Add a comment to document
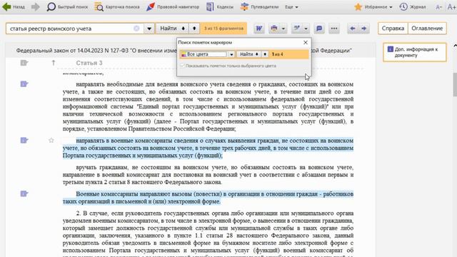The height and width of the screenshot is (257, 457). pos(319,29)
